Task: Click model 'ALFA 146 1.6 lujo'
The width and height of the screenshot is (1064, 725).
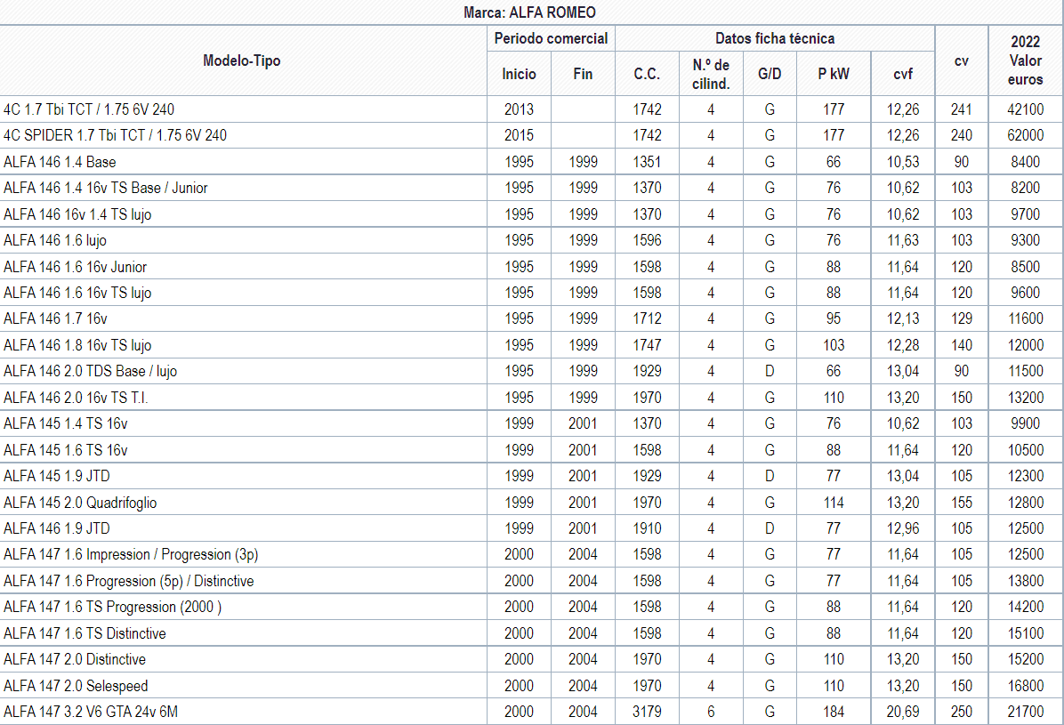Action: point(55,240)
